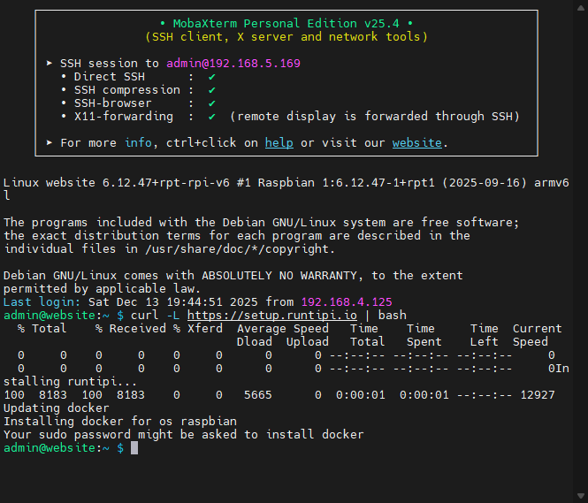Open the 'help' link in the banner
This screenshot has width=588, height=503.
tap(279, 143)
